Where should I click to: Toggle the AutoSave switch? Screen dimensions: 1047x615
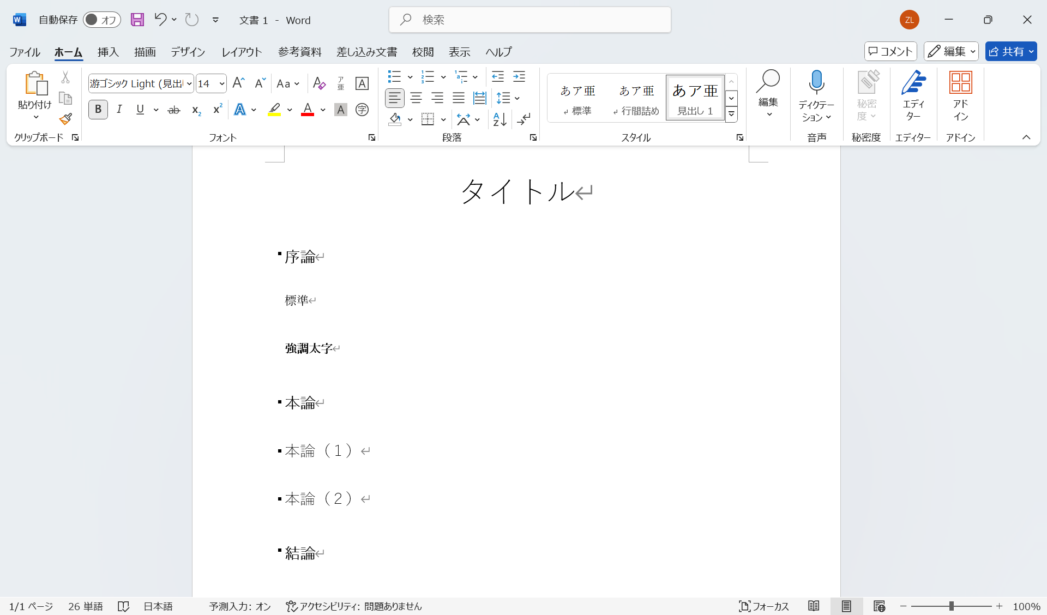[101, 20]
